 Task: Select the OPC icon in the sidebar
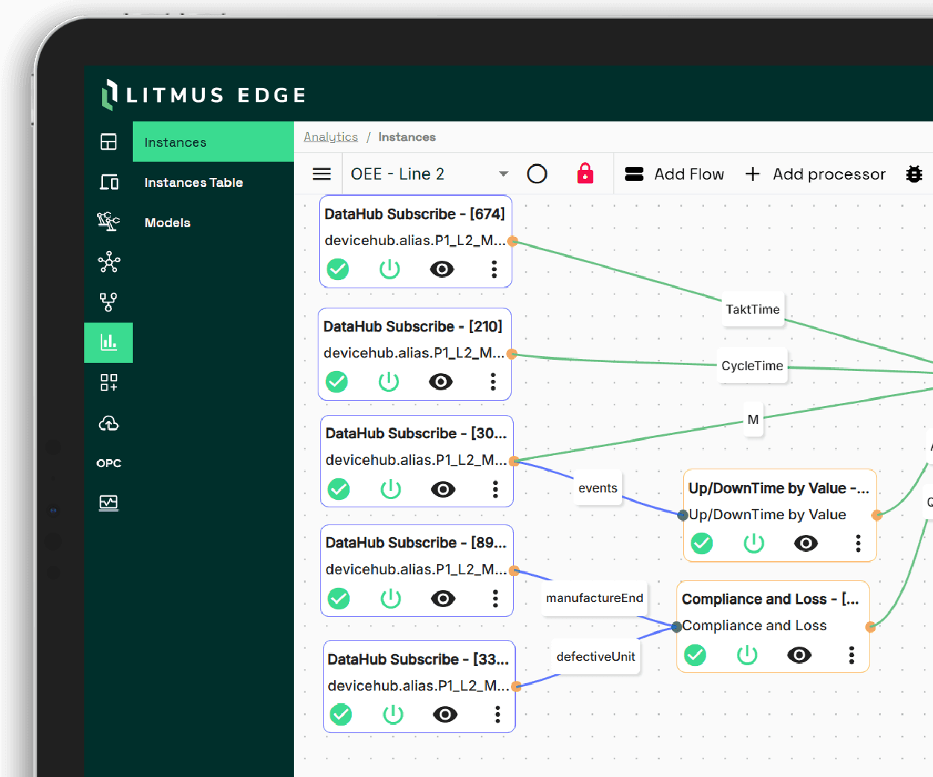coord(108,463)
